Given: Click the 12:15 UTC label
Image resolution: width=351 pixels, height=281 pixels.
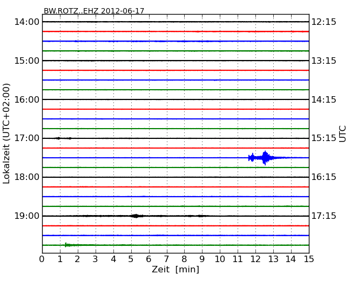Looking at the screenshot, I should click(324, 22).
